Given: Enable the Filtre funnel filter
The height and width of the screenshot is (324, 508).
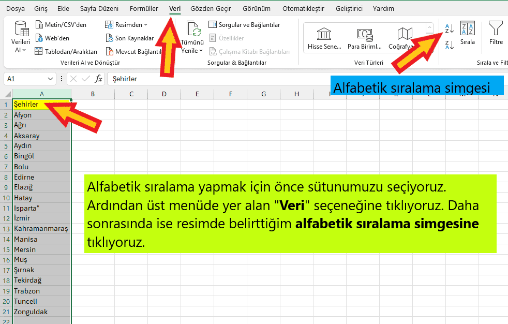Looking at the screenshot, I should tap(496, 34).
